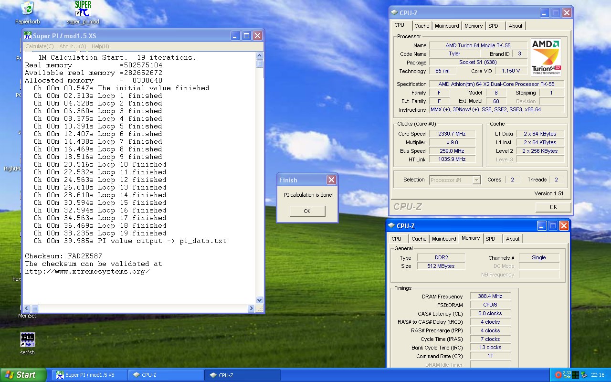Click the Channels # value Single
The height and width of the screenshot is (382, 611).
[x=539, y=257]
